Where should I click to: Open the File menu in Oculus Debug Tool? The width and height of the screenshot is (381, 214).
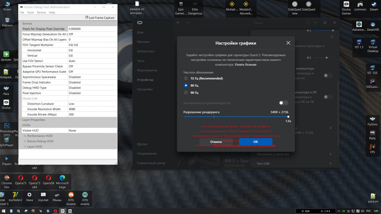[22, 13]
